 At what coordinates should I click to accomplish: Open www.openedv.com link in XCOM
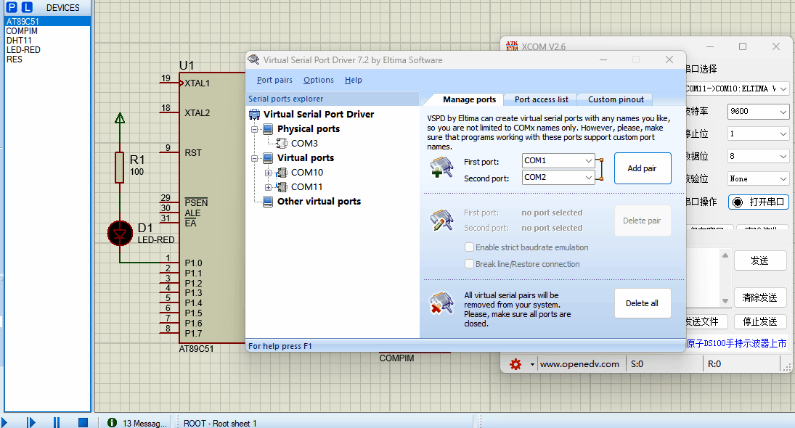579,364
